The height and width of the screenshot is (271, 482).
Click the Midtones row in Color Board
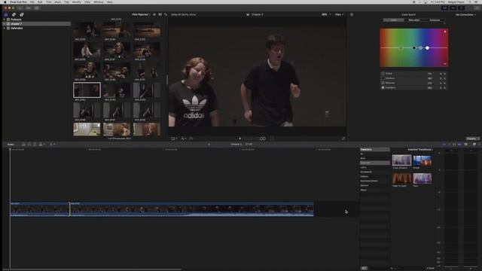413,83
